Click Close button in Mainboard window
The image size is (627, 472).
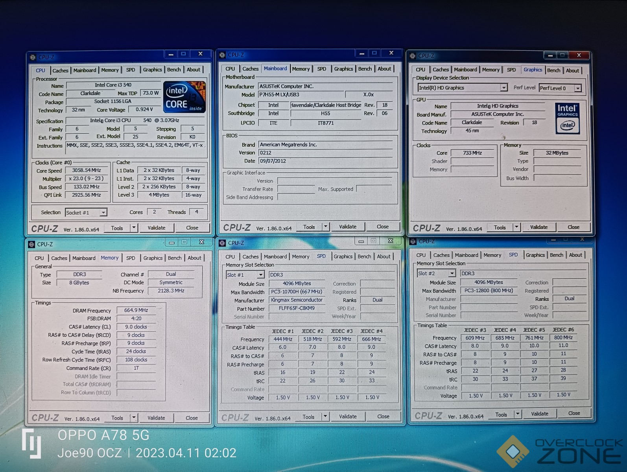383,227
